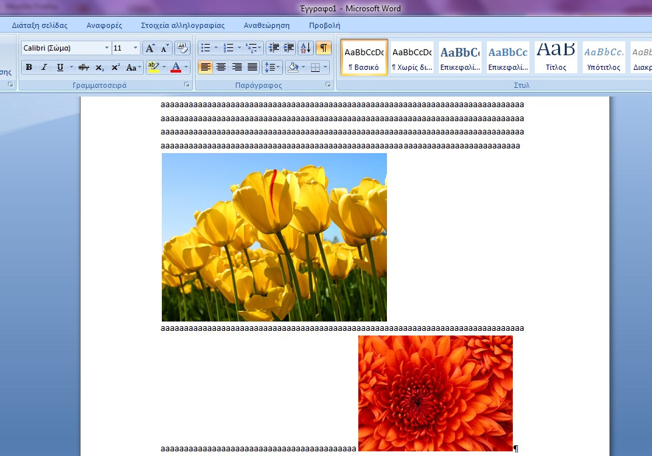The width and height of the screenshot is (652, 456).
Task: Open the Στοιχεία αλληλογραφίας tab
Action: coord(182,25)
